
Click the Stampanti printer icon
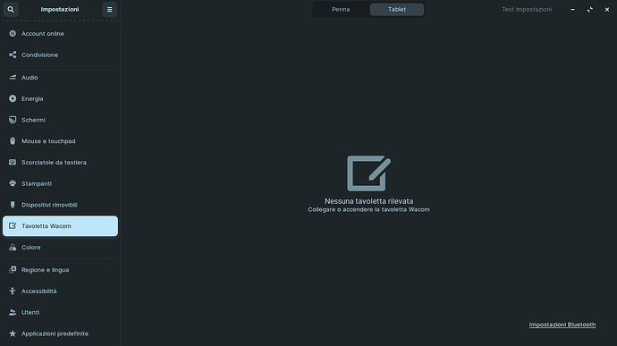point(13,183)
